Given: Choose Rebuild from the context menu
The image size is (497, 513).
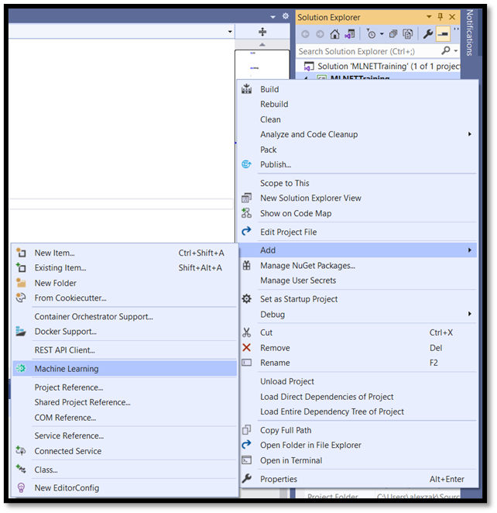Looking at the screenshot, I should tap(358, 104).
